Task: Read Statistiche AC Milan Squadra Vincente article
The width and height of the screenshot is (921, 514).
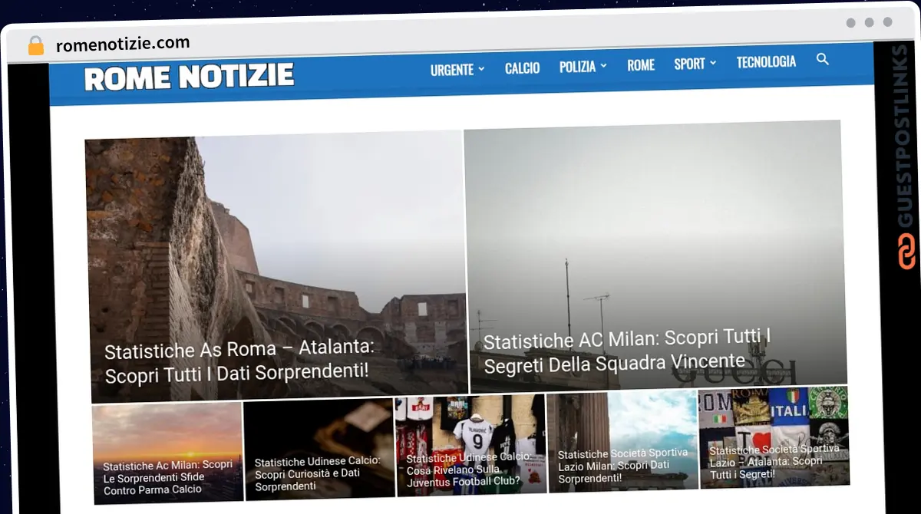Action: 626,350
